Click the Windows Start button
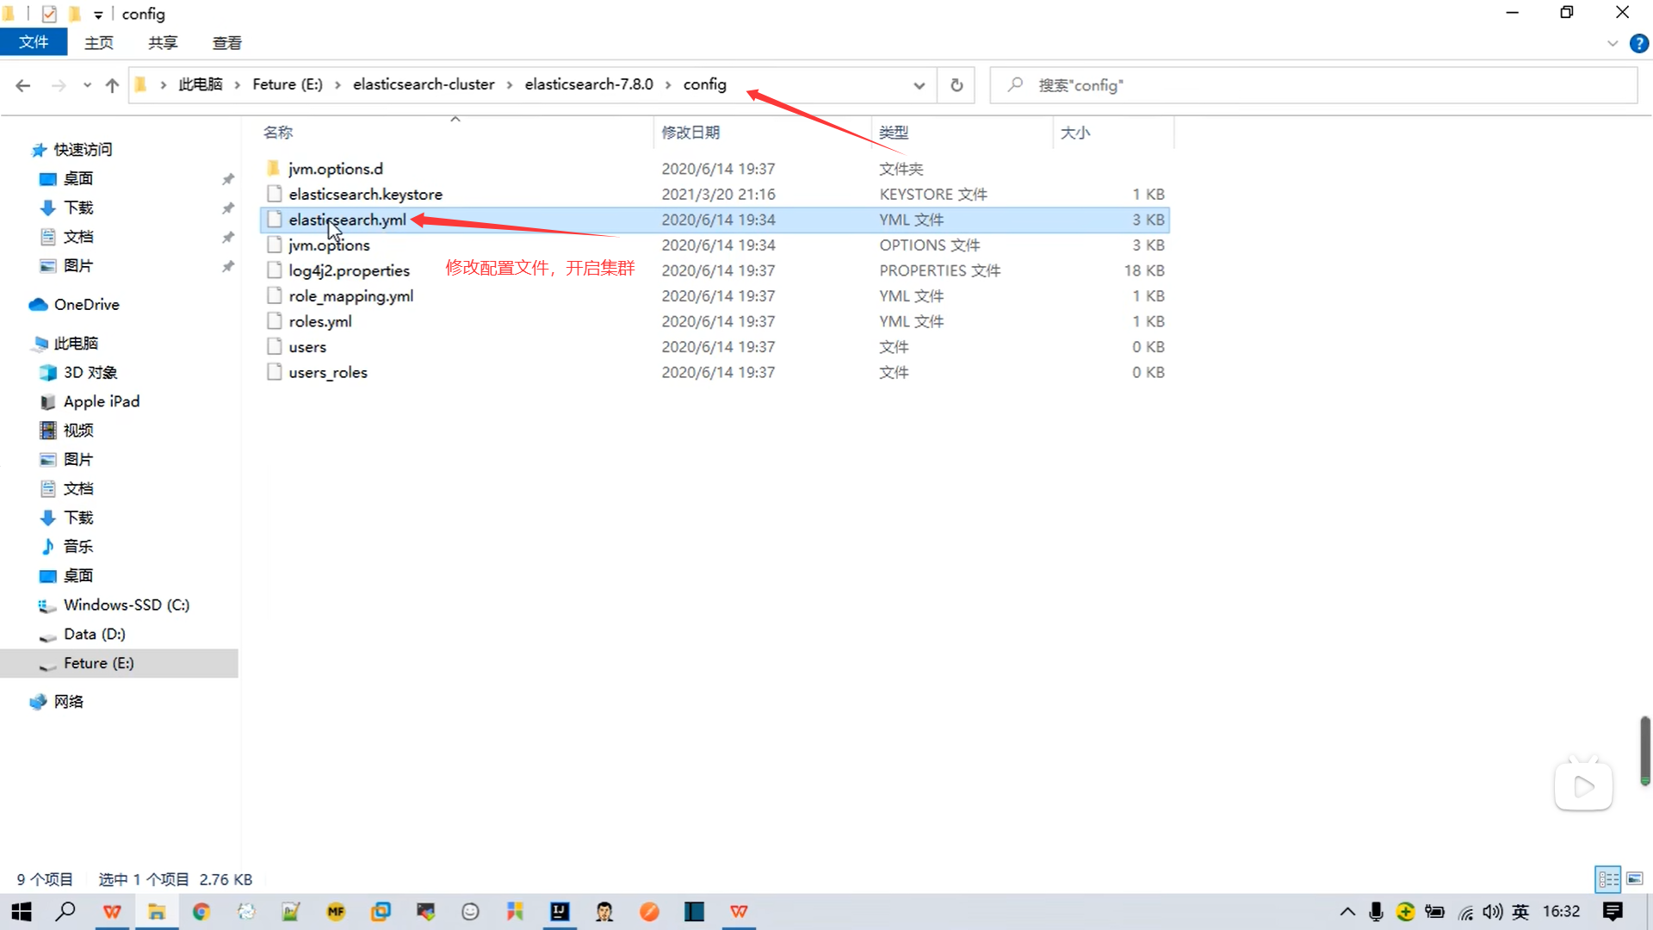 click(x=22, y=911)
